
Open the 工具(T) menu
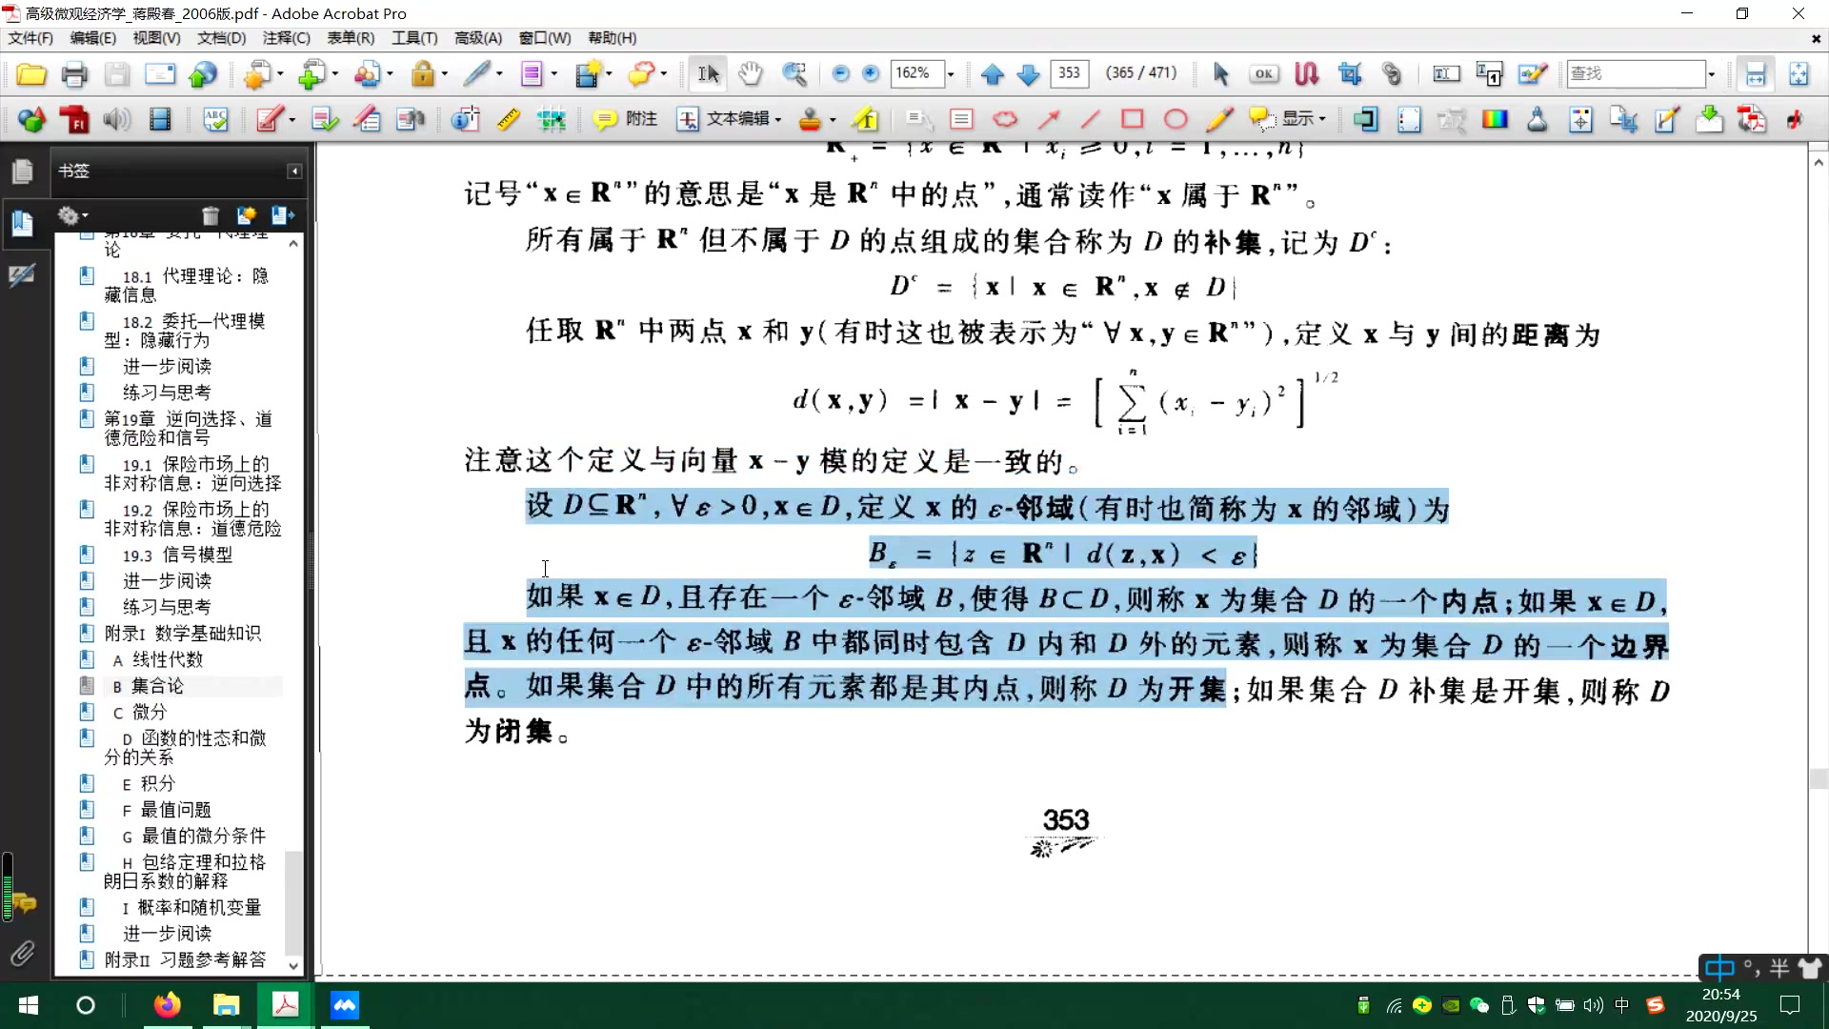tap(414, 38)
